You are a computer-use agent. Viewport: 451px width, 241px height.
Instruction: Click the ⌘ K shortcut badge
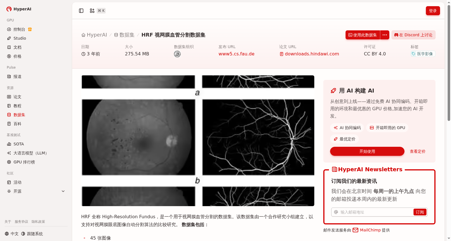101,11
